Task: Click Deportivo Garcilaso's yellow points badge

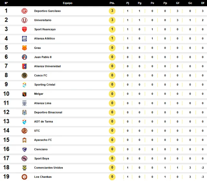Action: click(112, 11)
